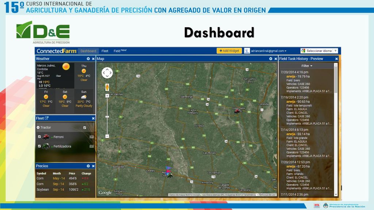Close the Field Task History widget

click(x=336, y=59)
